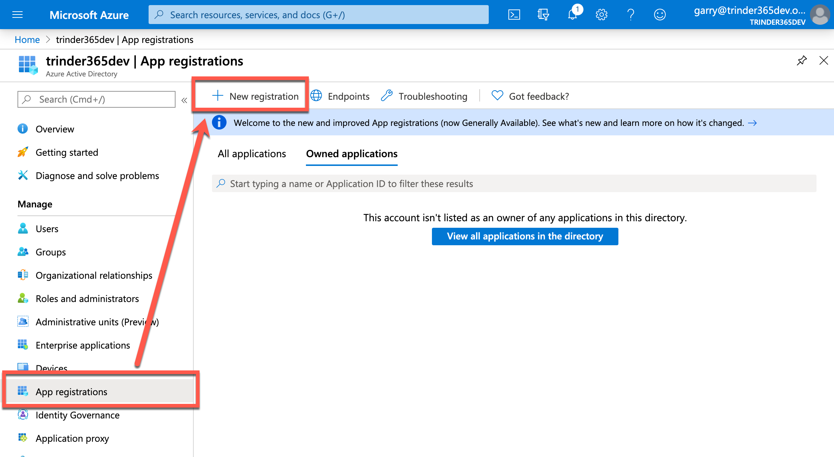834x457 pixels.
Task: Open portal settings gear
Action: coord(601,15)
